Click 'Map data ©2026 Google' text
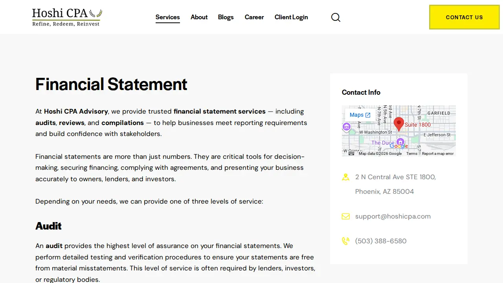 (x=380, y=154)
